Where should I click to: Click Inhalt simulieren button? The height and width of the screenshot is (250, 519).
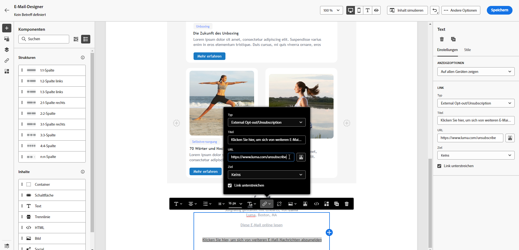tap(407, 10)
